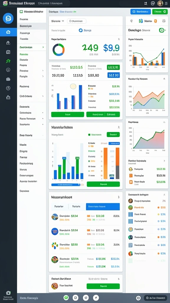Select the second tab in the table card

click(76, 207)
